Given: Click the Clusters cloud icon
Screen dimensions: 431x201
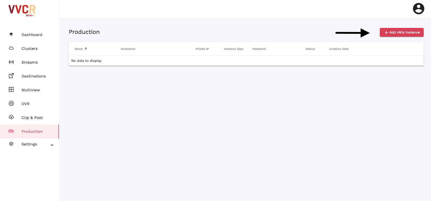Looking at the screenshot, I should pyautogui.click(x=11, y=48).
